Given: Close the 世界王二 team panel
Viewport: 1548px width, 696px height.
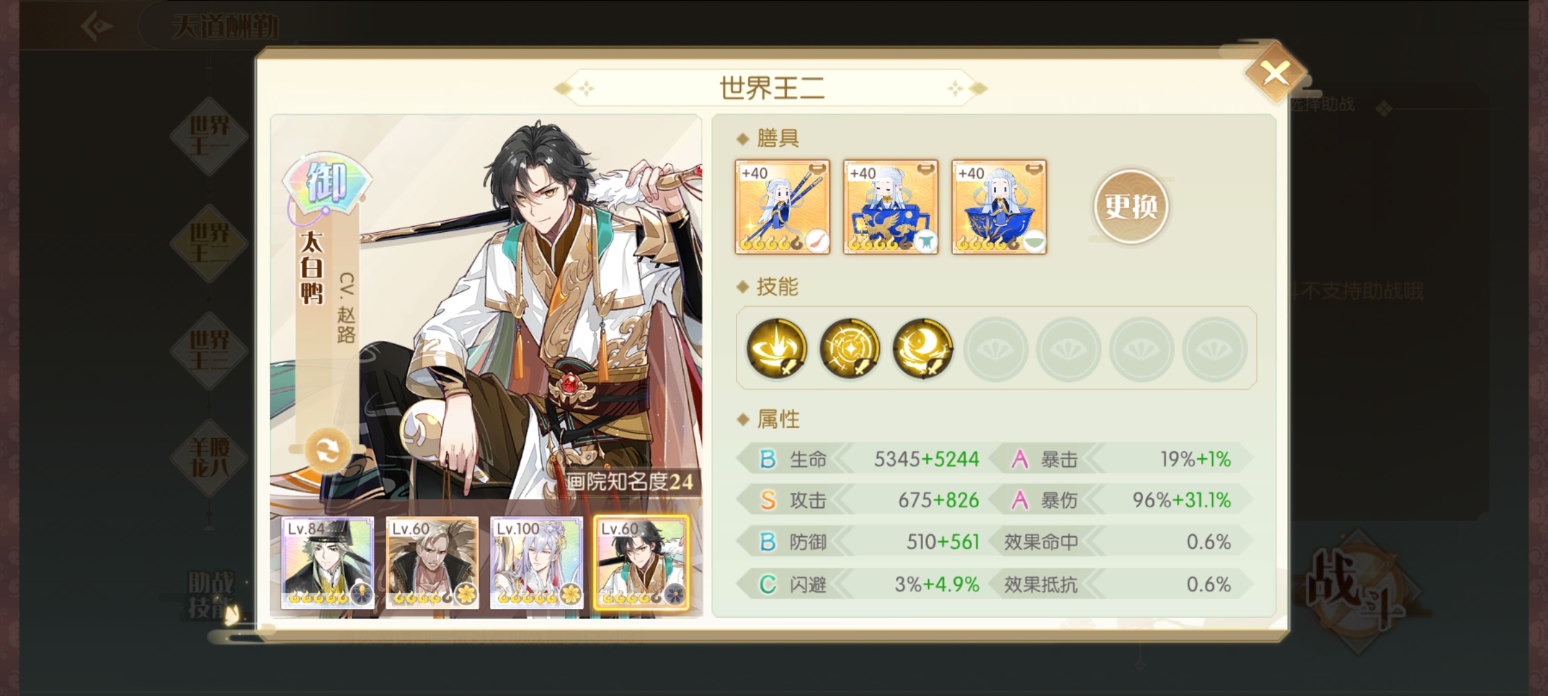Looking at the screenshot, I should pos(1275,73).
